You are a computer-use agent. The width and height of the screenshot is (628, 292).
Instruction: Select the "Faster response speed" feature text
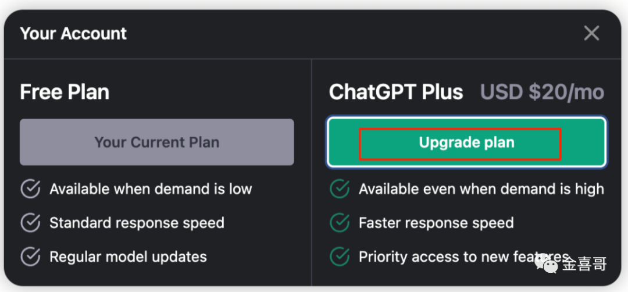coord(436,223)
